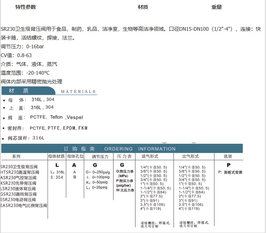266x233 pixels.
Task: Select the 介质：气体，液体，蒸汽 line
Action: click(x=29, y=64)
